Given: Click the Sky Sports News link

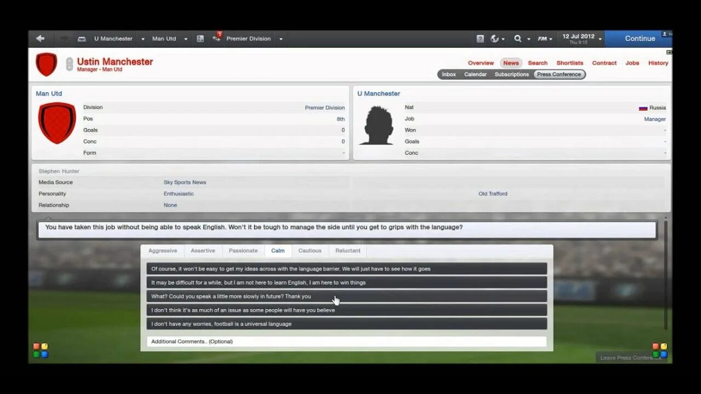Looking at the screenshot, I should tap(185, 182).
